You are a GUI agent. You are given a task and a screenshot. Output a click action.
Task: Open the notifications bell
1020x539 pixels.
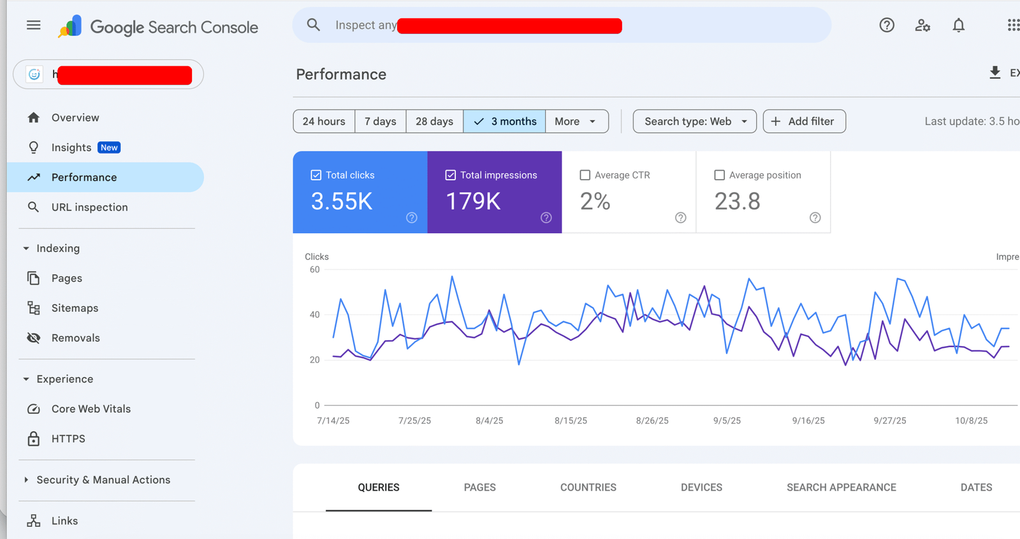[958, 25]
